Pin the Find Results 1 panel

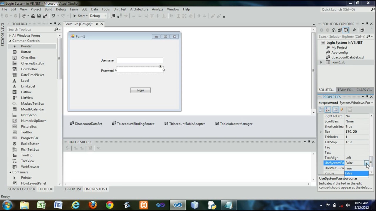(x=309, y=142)
